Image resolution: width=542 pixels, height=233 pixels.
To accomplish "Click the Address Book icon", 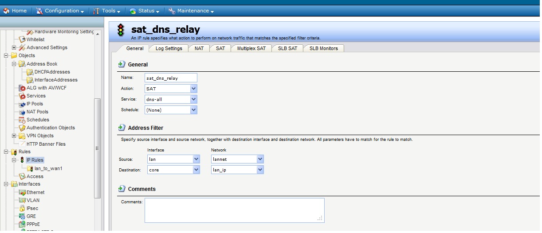I will 22,64.
